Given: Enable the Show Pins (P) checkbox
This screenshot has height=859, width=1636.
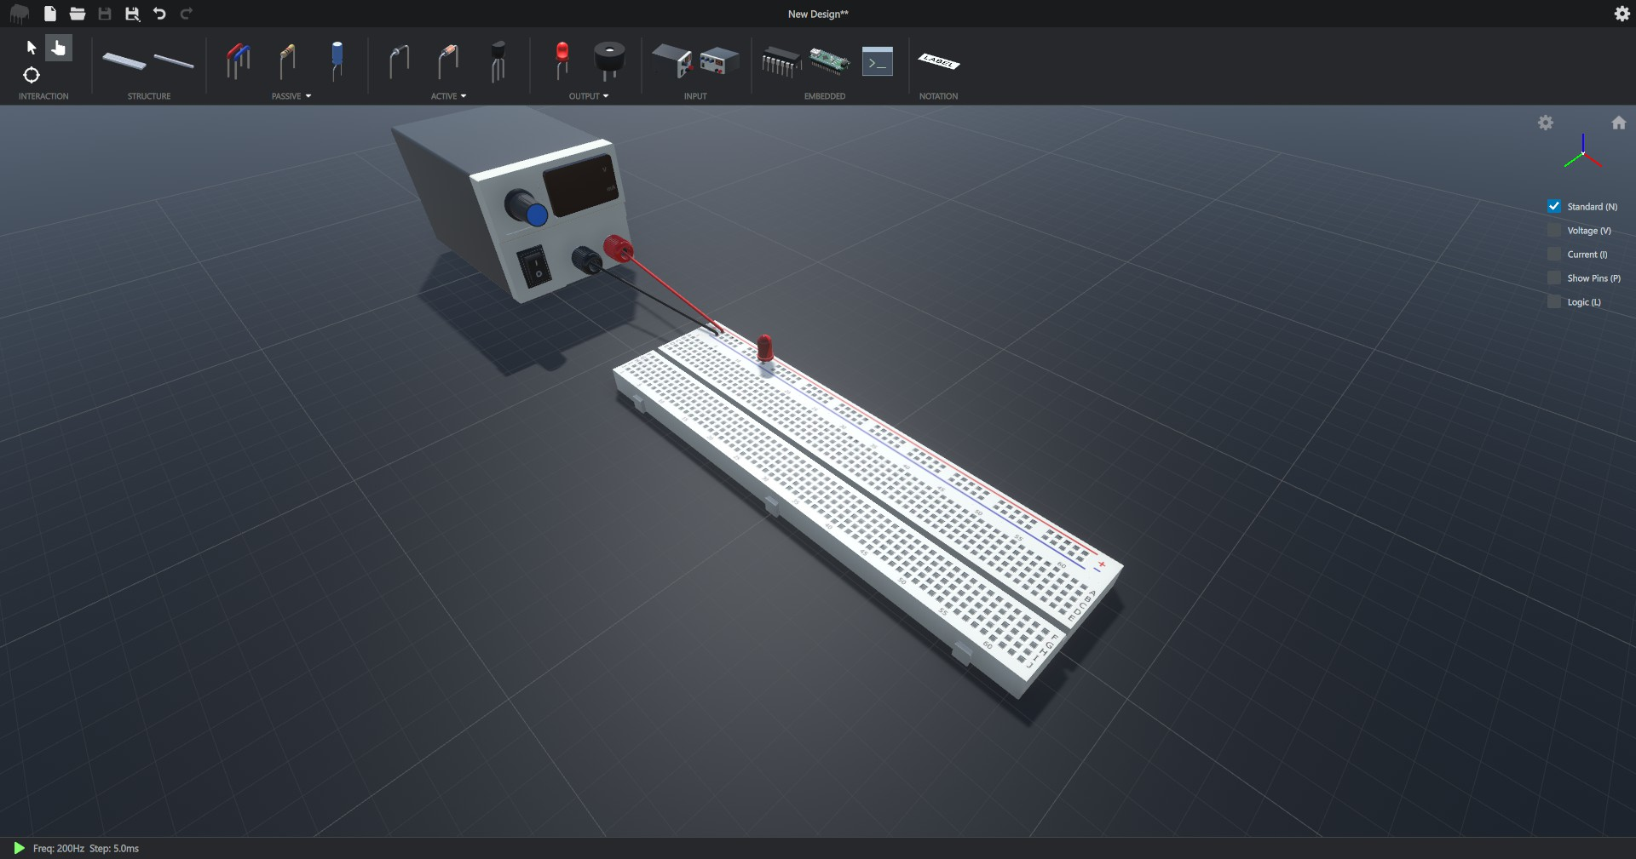Looking at the screenshot, I should [1554, 278].
